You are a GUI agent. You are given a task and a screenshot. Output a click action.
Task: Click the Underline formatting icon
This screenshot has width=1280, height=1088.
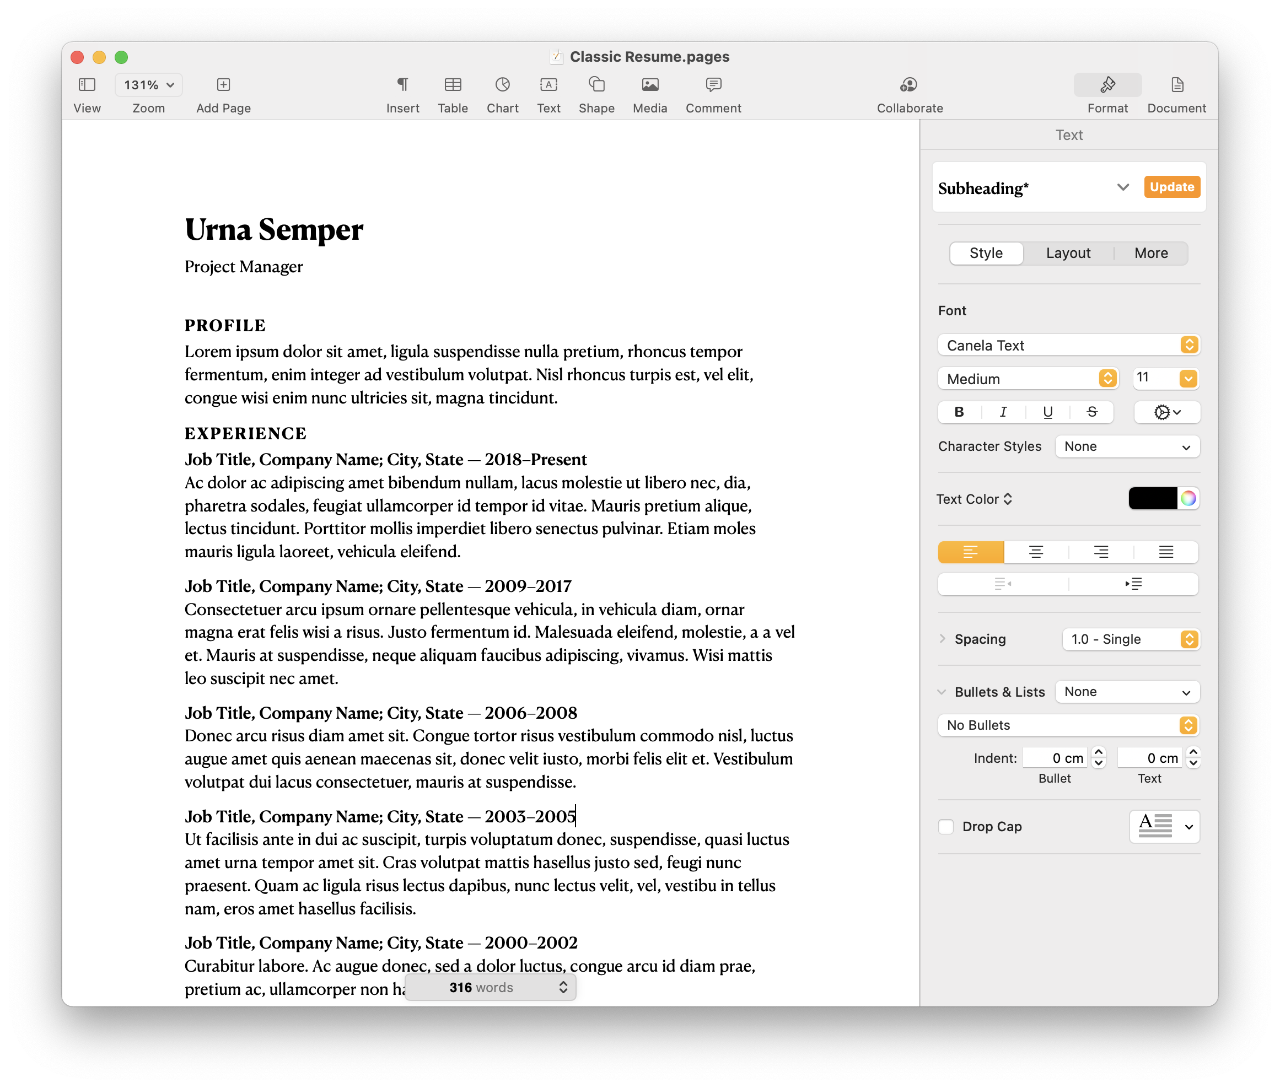click(x=1046, y=412)
